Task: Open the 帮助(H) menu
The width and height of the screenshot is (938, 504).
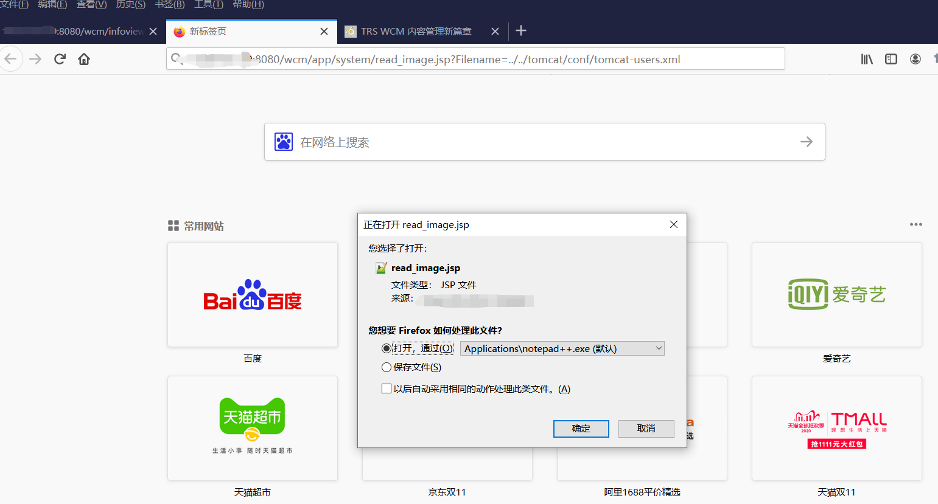Action: [248, 4]
